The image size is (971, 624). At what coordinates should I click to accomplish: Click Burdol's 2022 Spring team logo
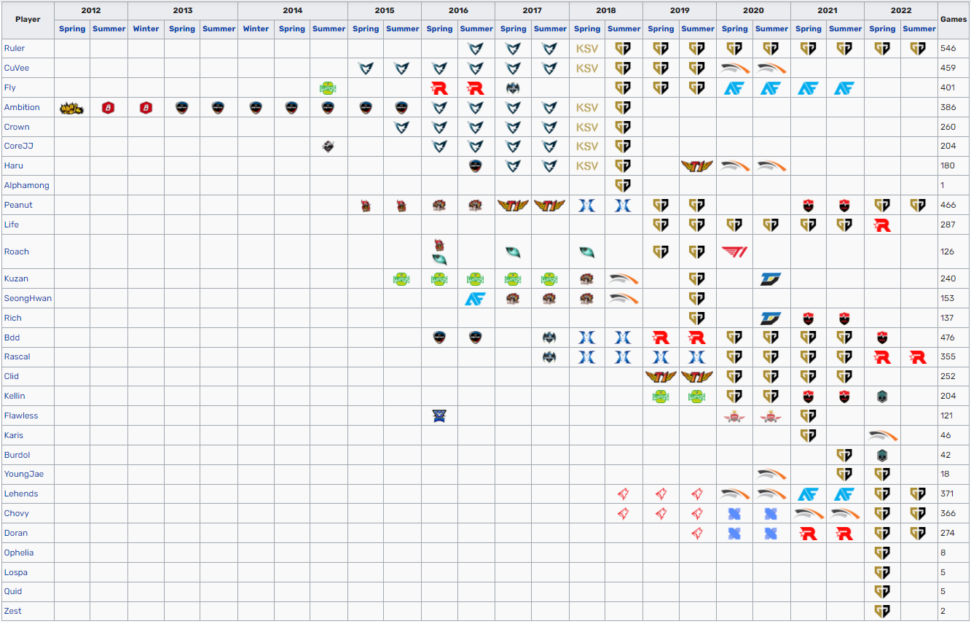pyautogui.click(x=882, y=456)
